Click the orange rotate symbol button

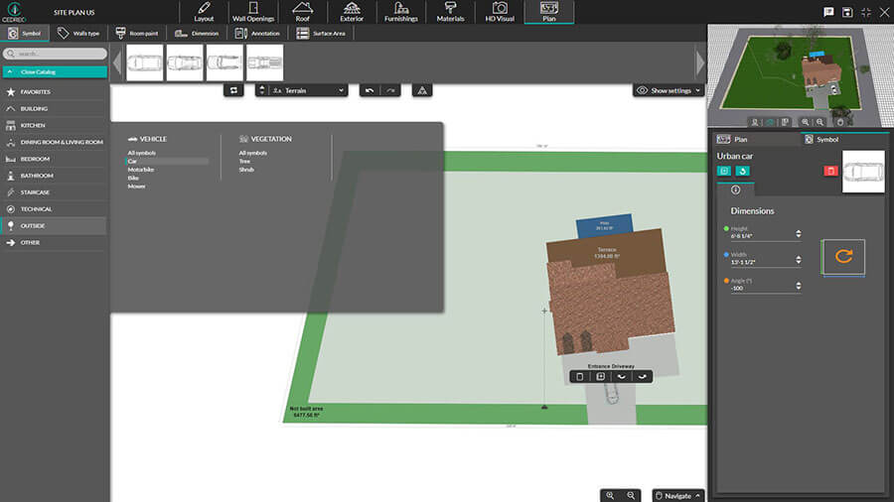843,256
